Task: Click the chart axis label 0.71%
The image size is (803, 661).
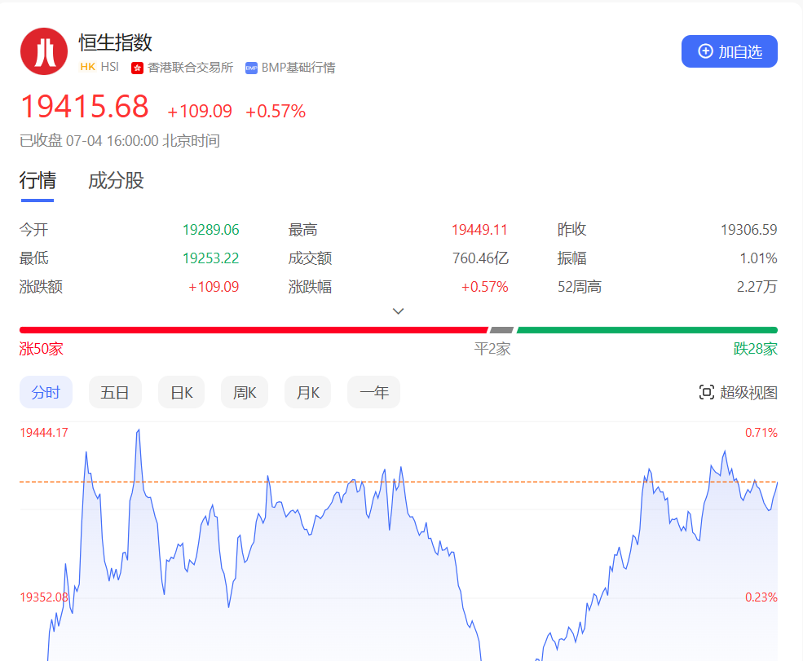Action: coord(761,433)
